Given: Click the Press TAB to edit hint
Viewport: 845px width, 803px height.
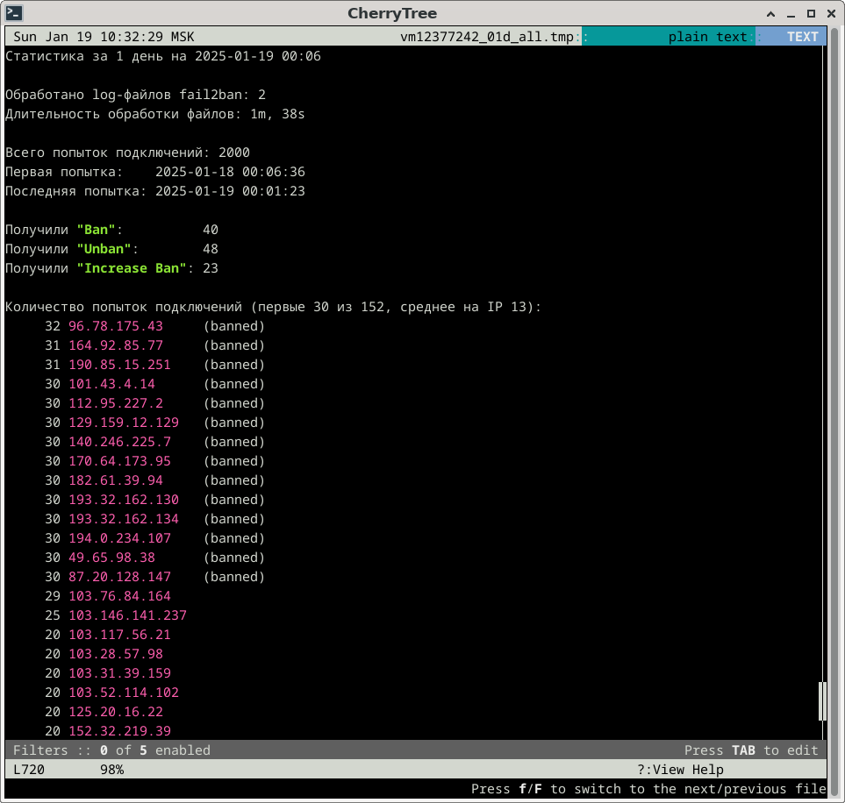Looking at the screenshot, I should (x=750, y=750).
